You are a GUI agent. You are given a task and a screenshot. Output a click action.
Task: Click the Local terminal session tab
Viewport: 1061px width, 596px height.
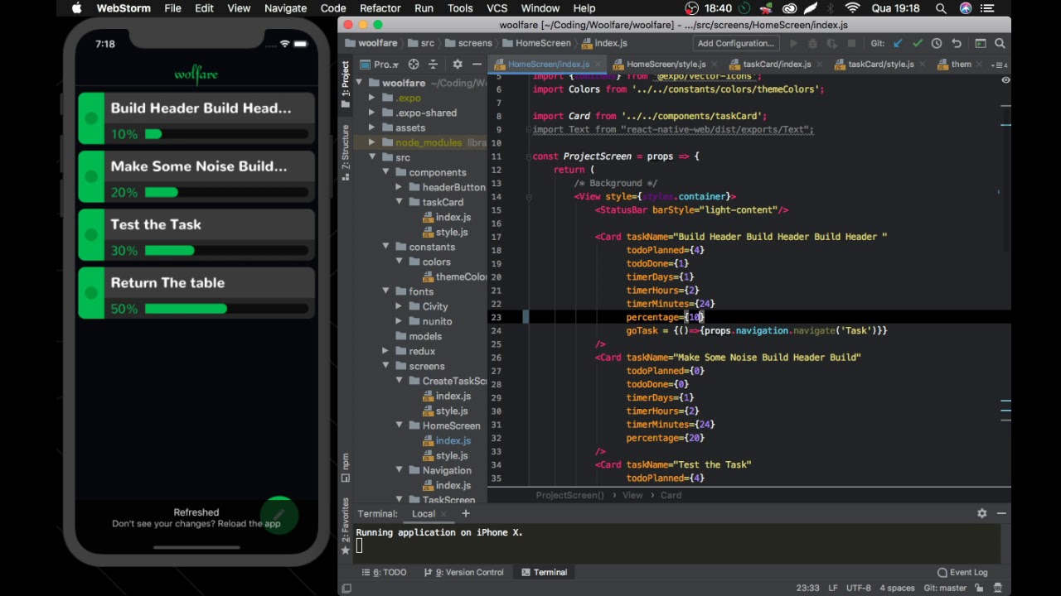point(424,513)
